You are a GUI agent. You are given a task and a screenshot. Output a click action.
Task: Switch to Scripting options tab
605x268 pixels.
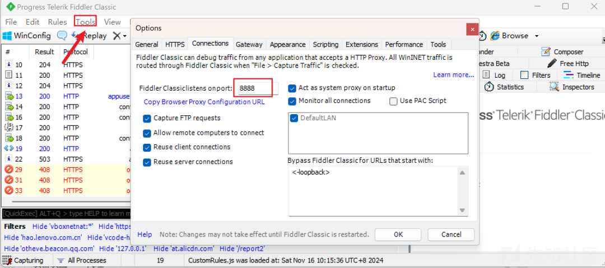coord(325,44)
